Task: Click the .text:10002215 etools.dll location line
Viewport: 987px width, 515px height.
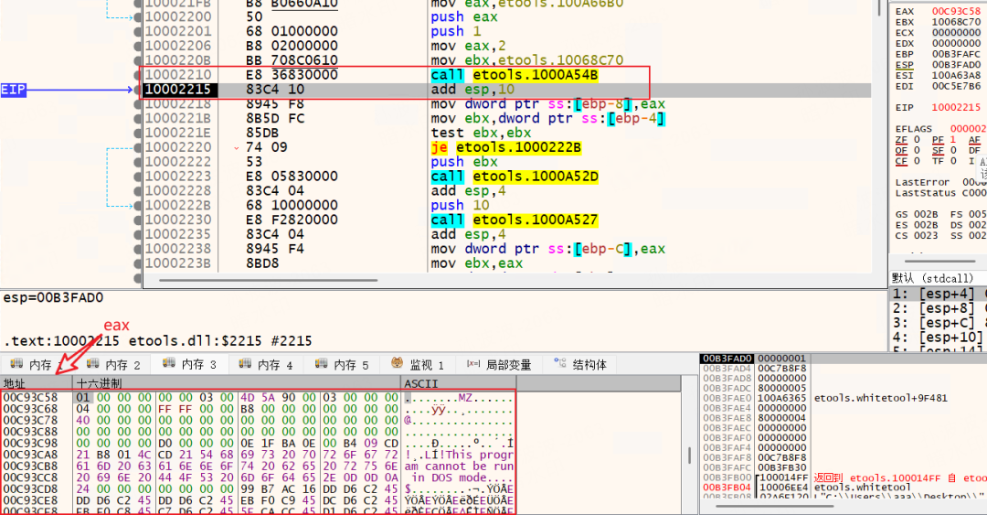Action: tap(157, 341)
